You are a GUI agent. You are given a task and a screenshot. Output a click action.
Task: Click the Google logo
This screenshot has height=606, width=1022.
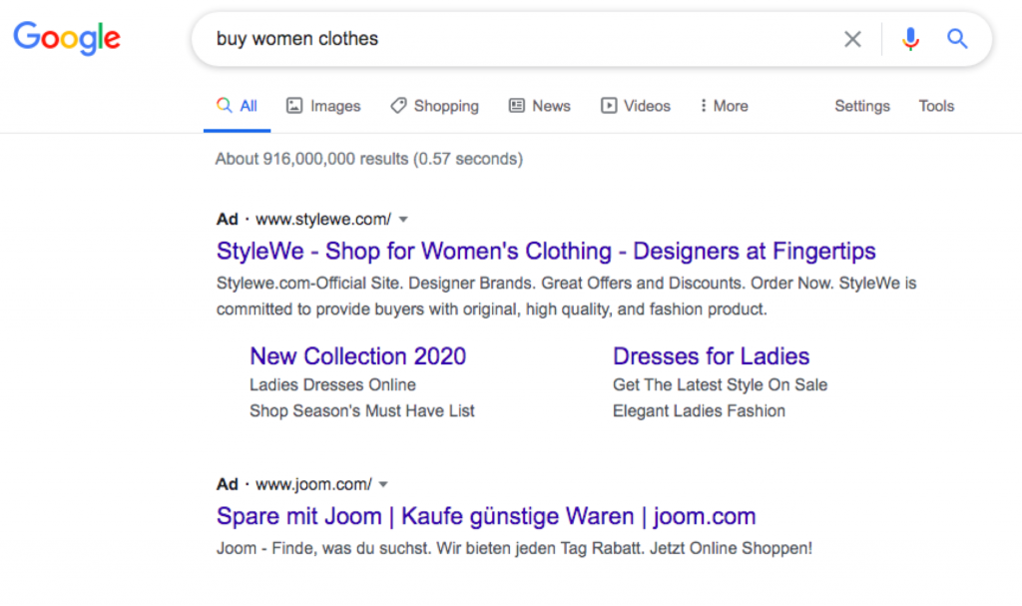coord(67,39)
